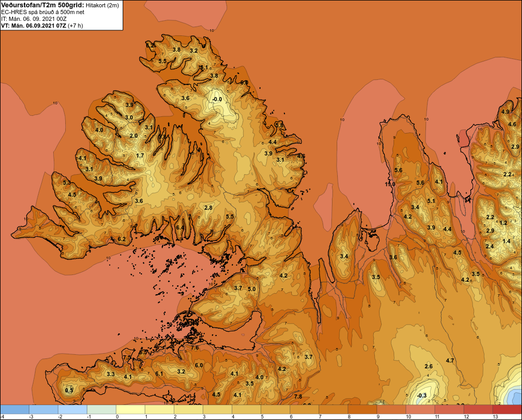Click the 2.0 temperature value
Image resolution: width=522 pixels, height=420 pixels.
tap(134, 136)
